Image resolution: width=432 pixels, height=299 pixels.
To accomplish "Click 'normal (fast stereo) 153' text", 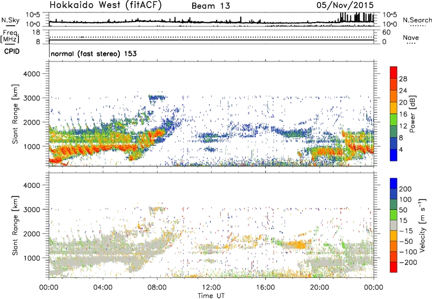I will click(x=93, y=53).
